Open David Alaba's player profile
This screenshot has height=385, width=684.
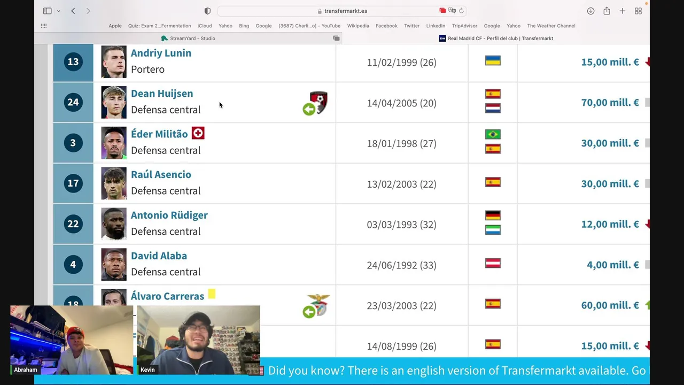click(159, 256)
